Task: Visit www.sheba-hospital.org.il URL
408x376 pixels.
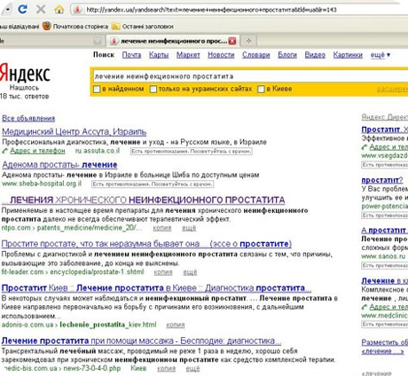Action: coord(42,184)
